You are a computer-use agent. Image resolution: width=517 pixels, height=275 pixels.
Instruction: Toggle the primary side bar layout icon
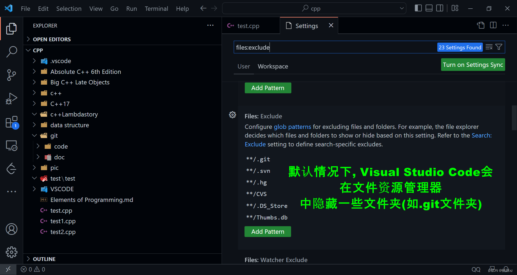point(418,8)
